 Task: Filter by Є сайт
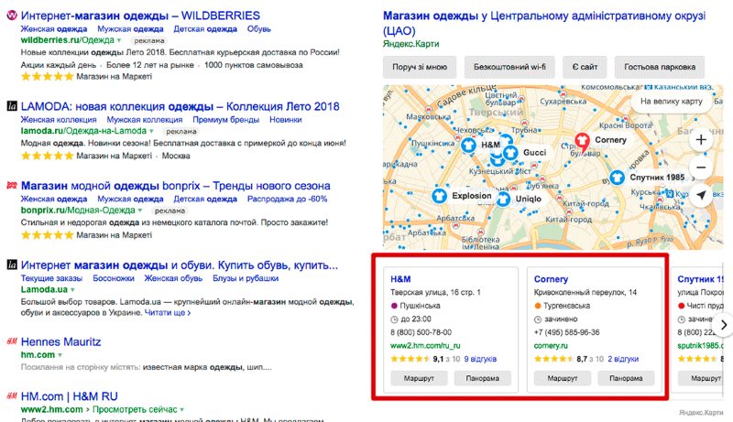[x=585, y=67]
